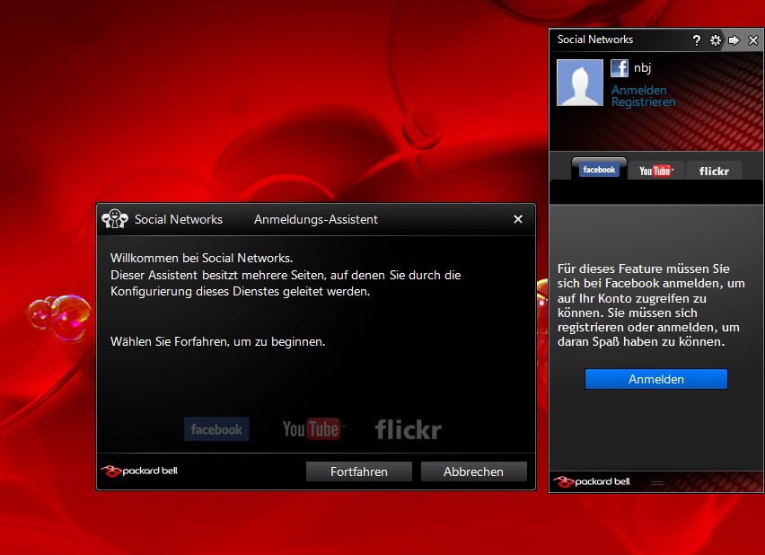The height and width of the screenshot is (555, 765).
Task: Cancel the wizard with Abbrechen
Action: point(474,471)
